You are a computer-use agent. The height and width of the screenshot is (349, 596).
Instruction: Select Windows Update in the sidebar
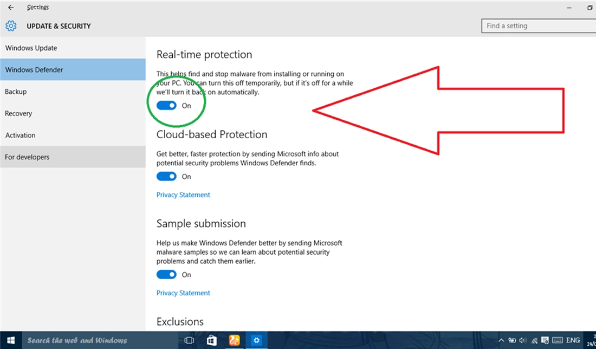tap(31, 48)
